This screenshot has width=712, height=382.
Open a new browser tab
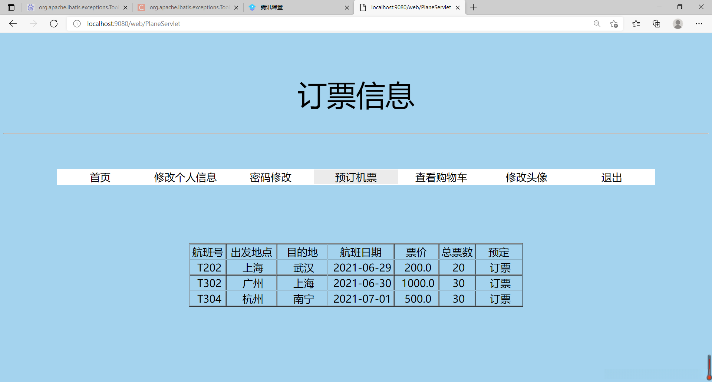point(474,7)
